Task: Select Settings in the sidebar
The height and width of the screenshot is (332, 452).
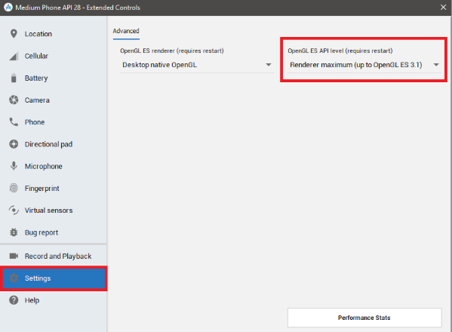Action: click(54, 278)
